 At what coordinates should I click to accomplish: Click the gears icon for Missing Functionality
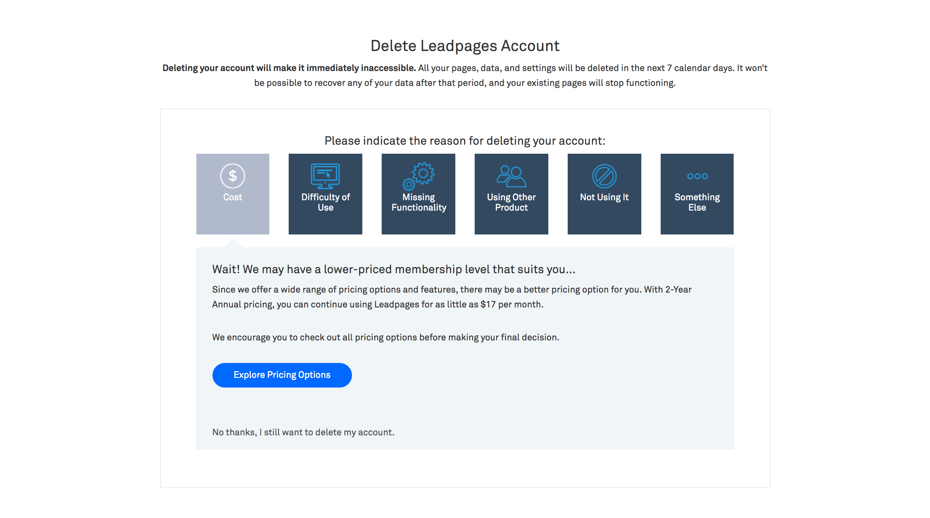(418, 176)
